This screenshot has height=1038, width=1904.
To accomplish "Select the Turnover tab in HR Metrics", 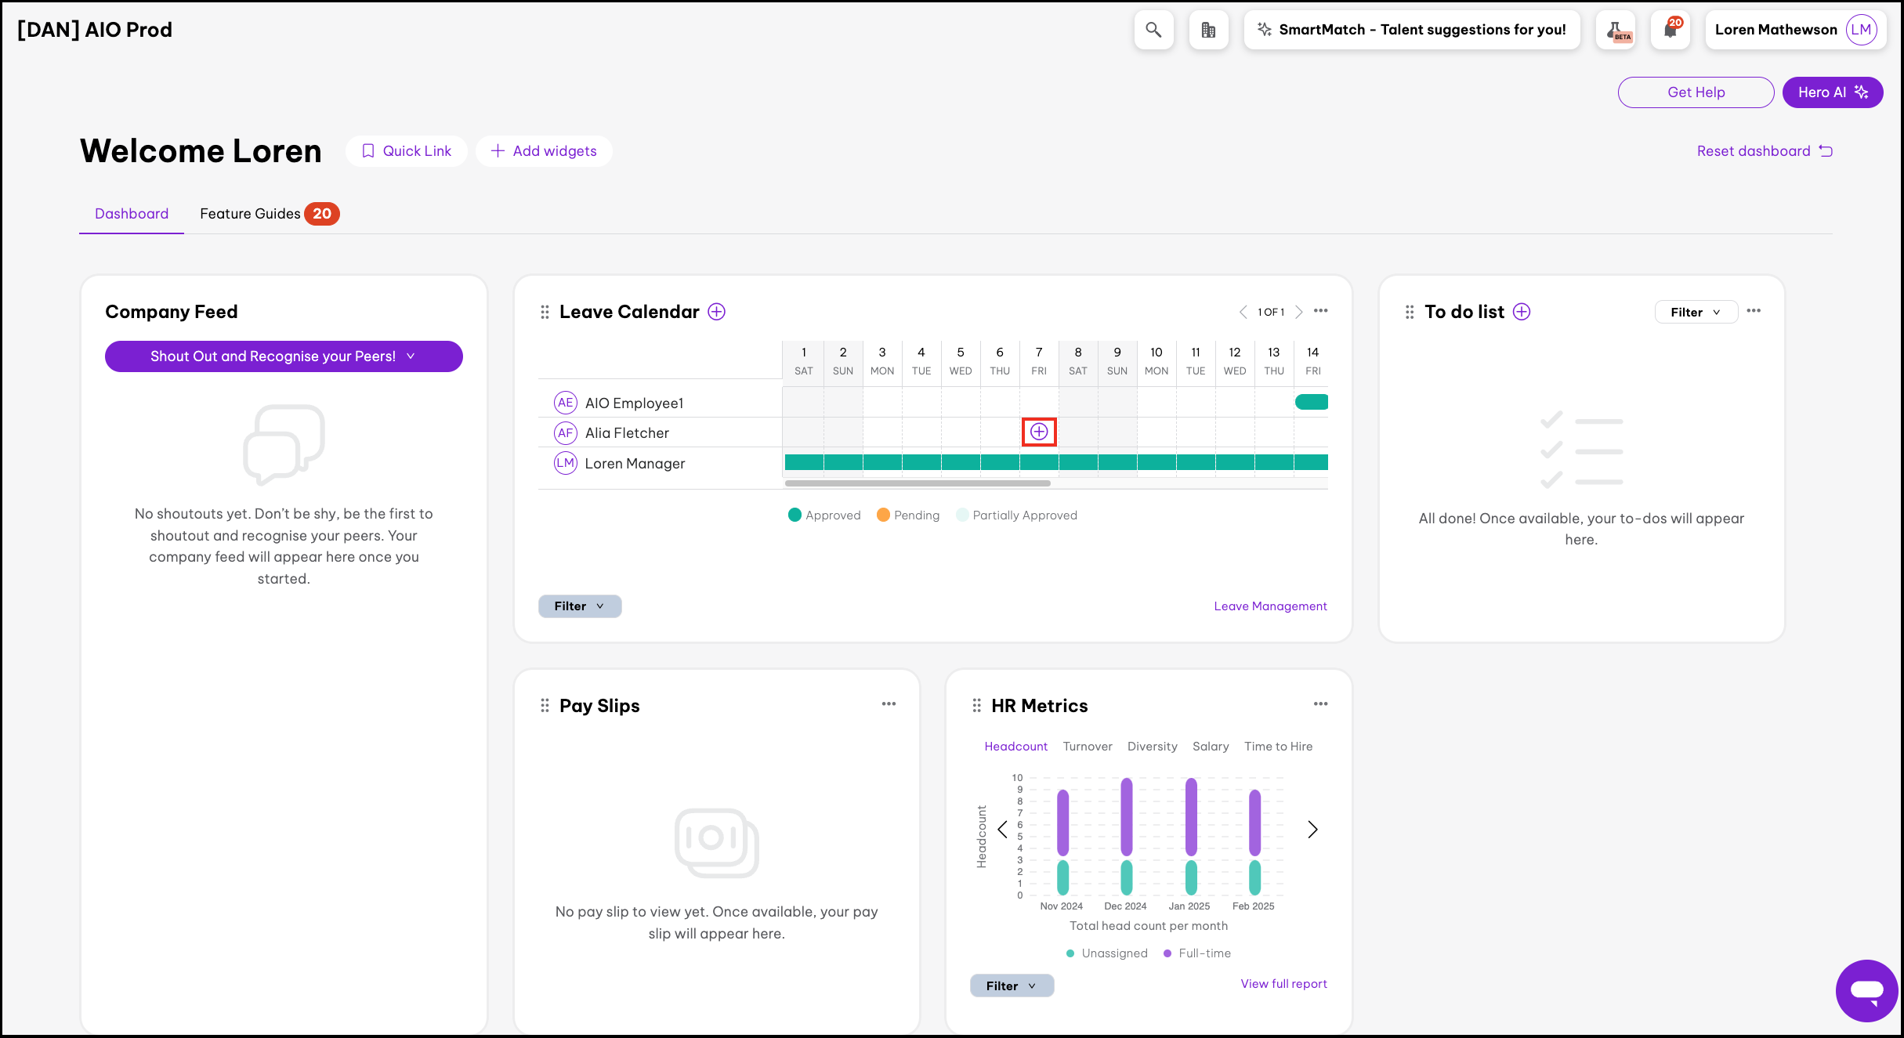I will [x=1087, y=747].
